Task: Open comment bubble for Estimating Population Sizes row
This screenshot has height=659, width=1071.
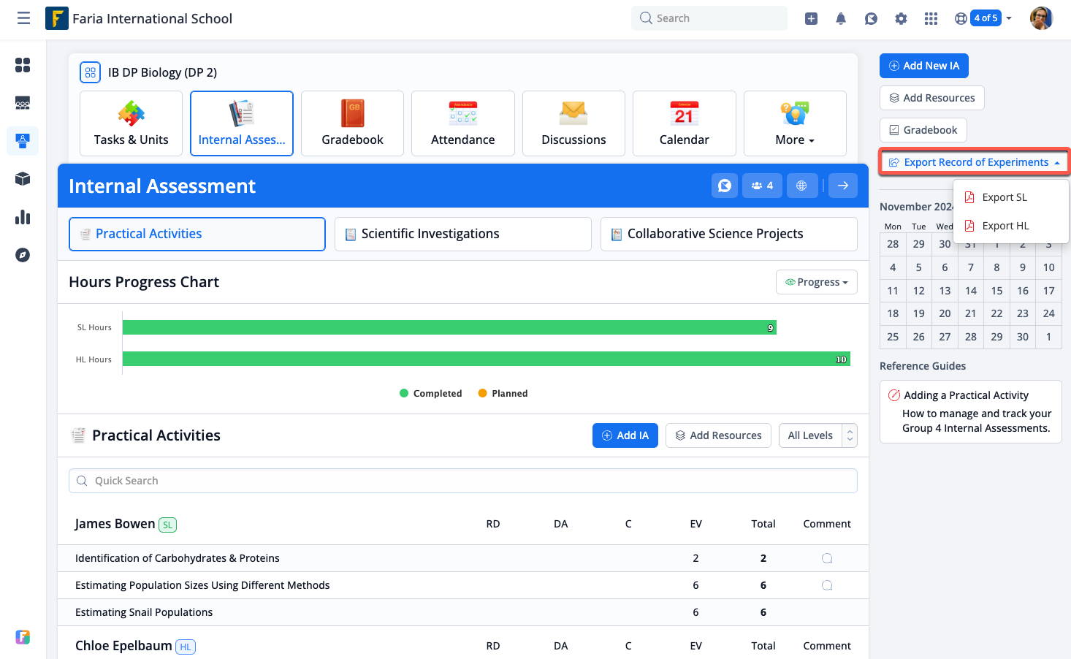Action: (827, 585)
